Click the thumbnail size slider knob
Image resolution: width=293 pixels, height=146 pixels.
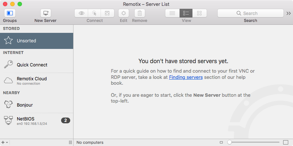tap(229, 142)
